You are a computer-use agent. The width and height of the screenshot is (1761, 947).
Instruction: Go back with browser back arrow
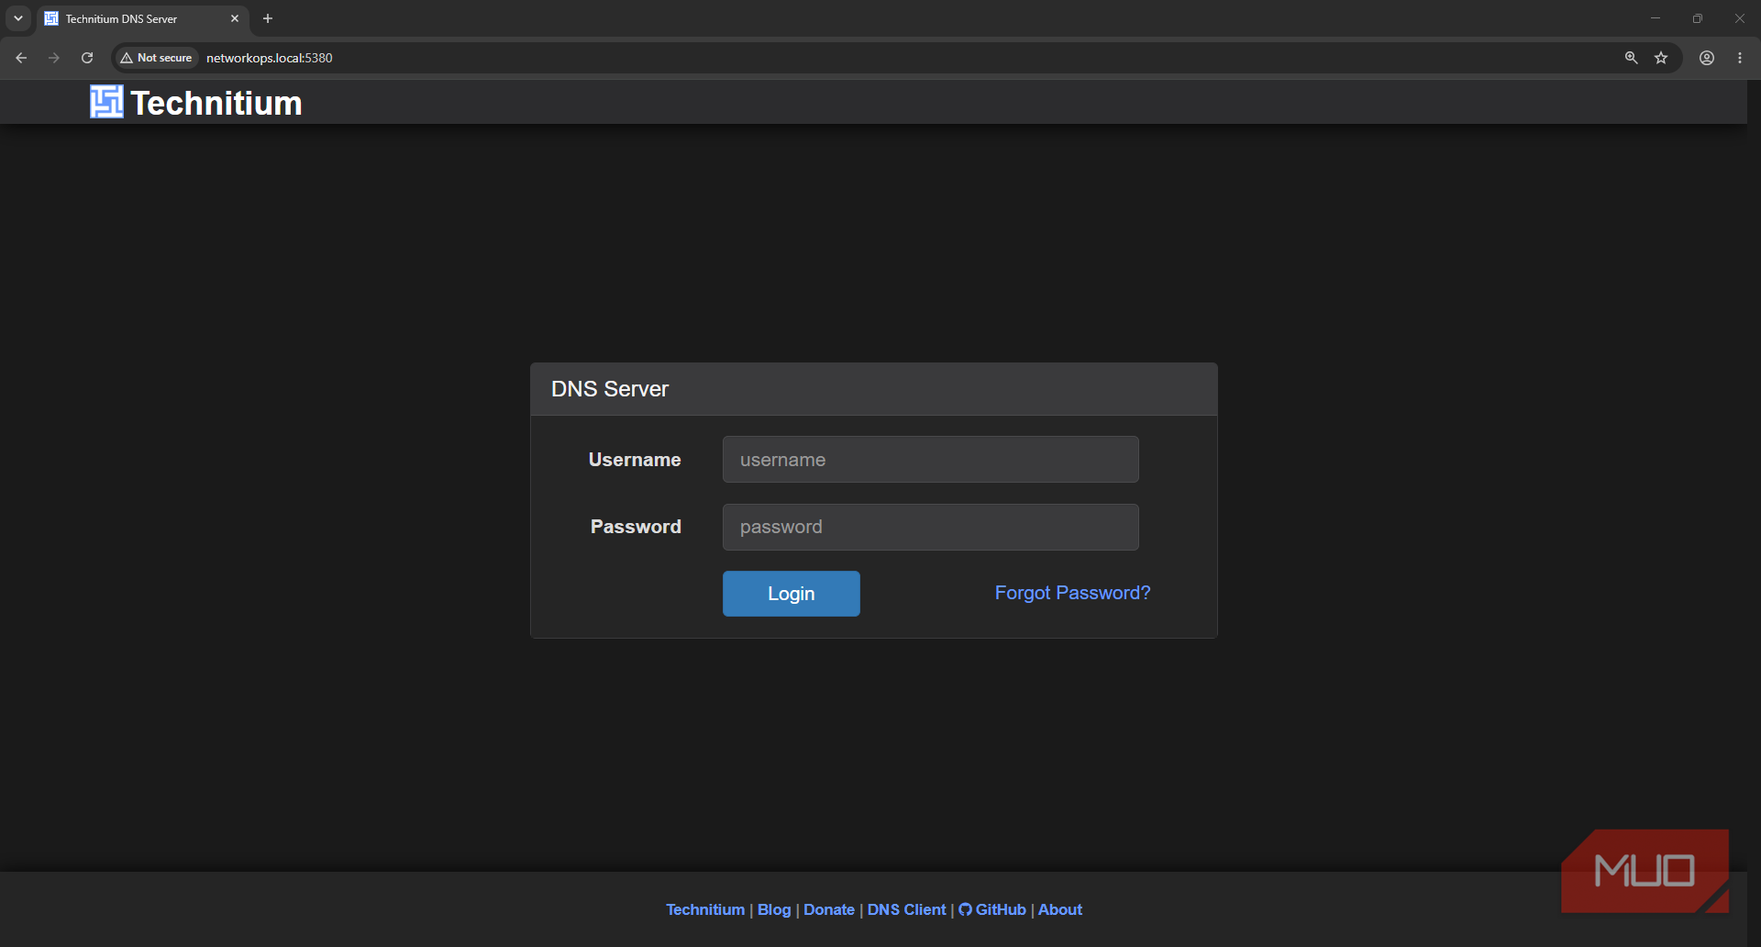[21, 58]
